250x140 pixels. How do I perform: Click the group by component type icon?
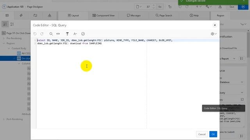tap(12, 24)
